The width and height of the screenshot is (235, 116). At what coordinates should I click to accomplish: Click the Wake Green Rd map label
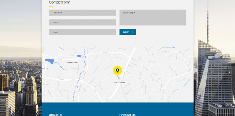(78, 69)
